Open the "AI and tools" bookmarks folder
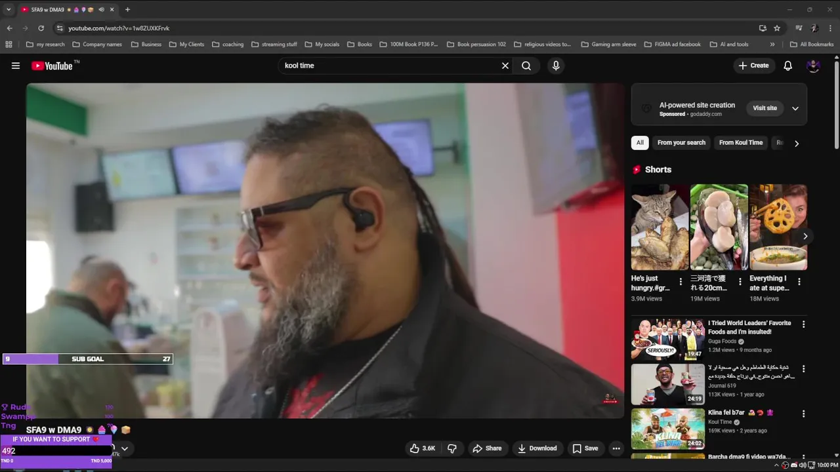The height and width of the screenshot is (472, 840). coord(729,45)
